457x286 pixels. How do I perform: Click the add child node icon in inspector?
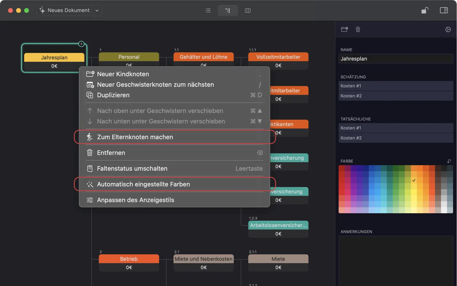[x=344, y=29]
